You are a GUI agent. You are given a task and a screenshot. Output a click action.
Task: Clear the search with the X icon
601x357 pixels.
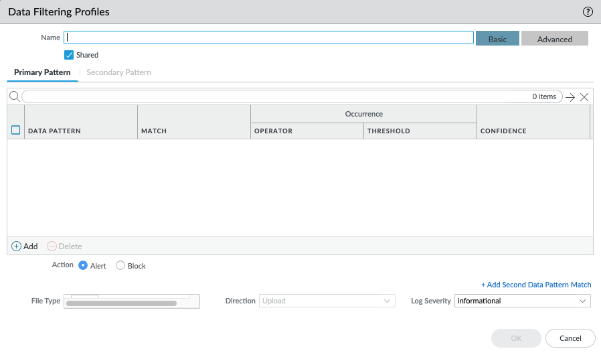(584, 97)
